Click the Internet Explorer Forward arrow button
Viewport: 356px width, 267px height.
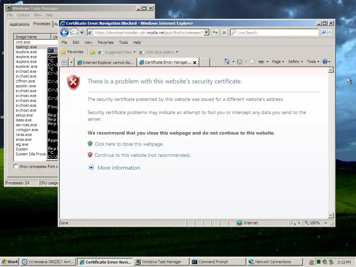pos(74,32)
